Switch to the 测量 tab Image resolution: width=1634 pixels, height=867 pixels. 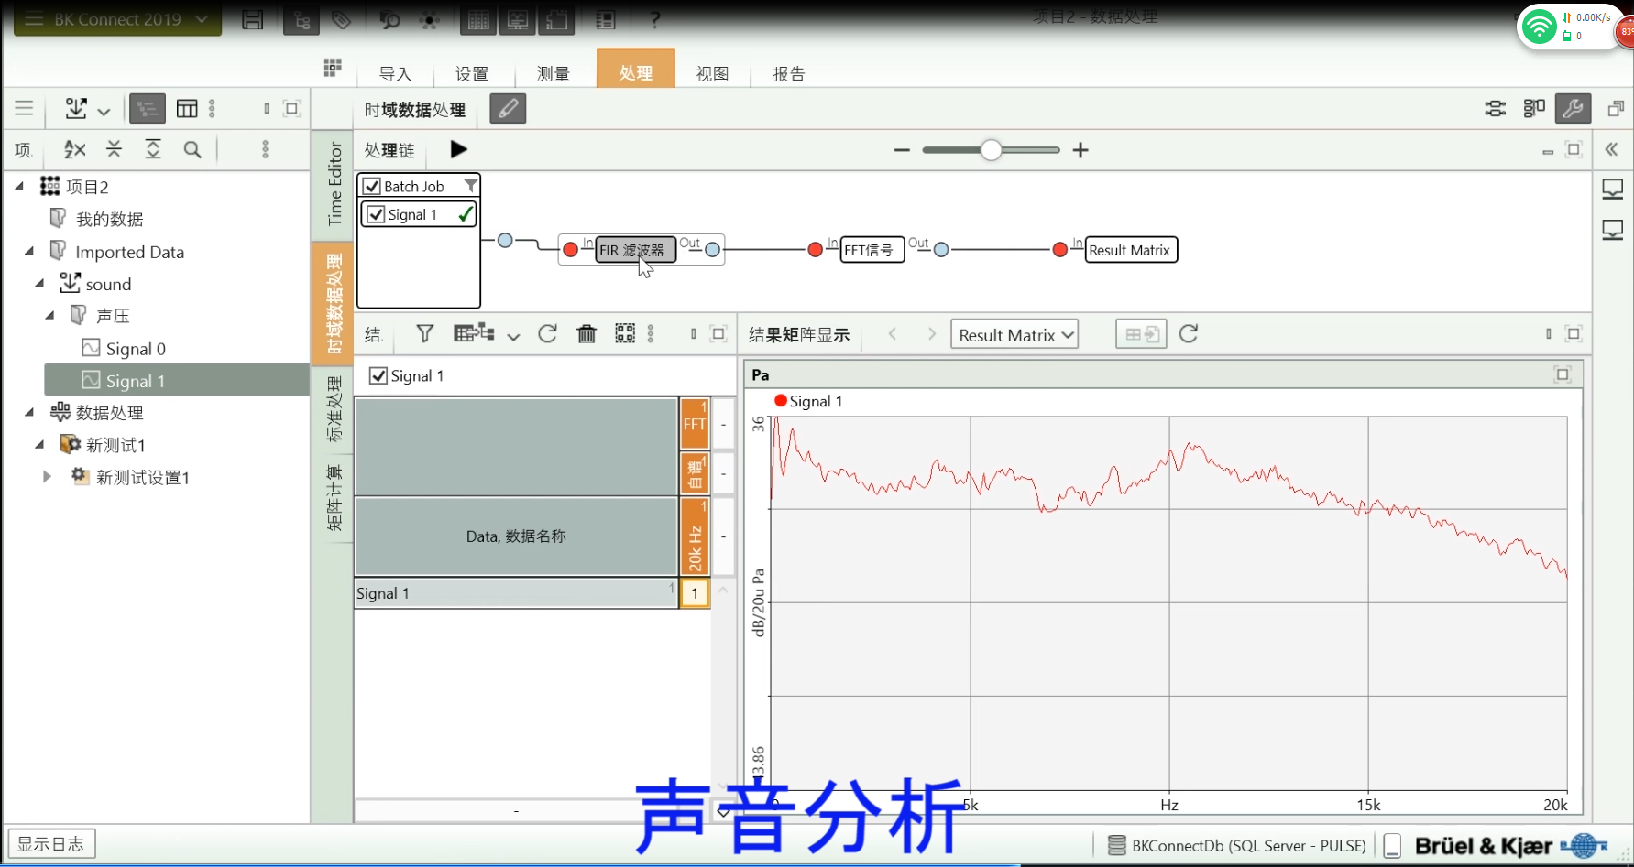click(553, 74)
